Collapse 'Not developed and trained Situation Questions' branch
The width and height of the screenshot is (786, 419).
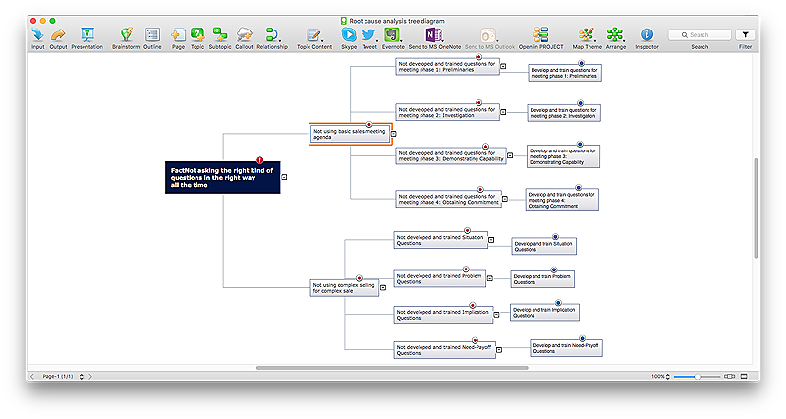click(491, 240)
